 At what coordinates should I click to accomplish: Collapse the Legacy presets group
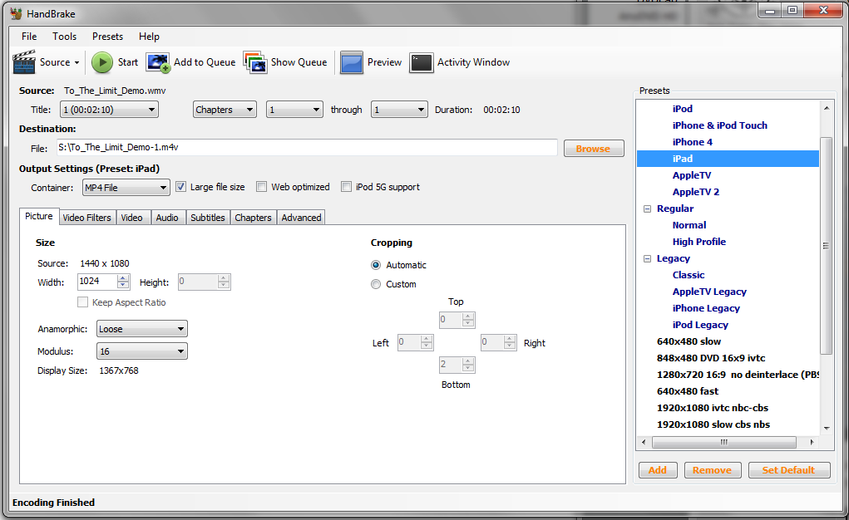click(x=647, y=258)
